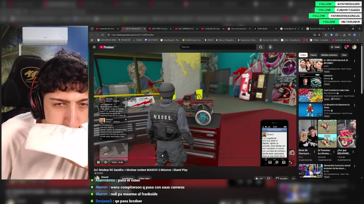
Task: Close the 2x1 Modear RC browser tab
Action: pos(144,29)
